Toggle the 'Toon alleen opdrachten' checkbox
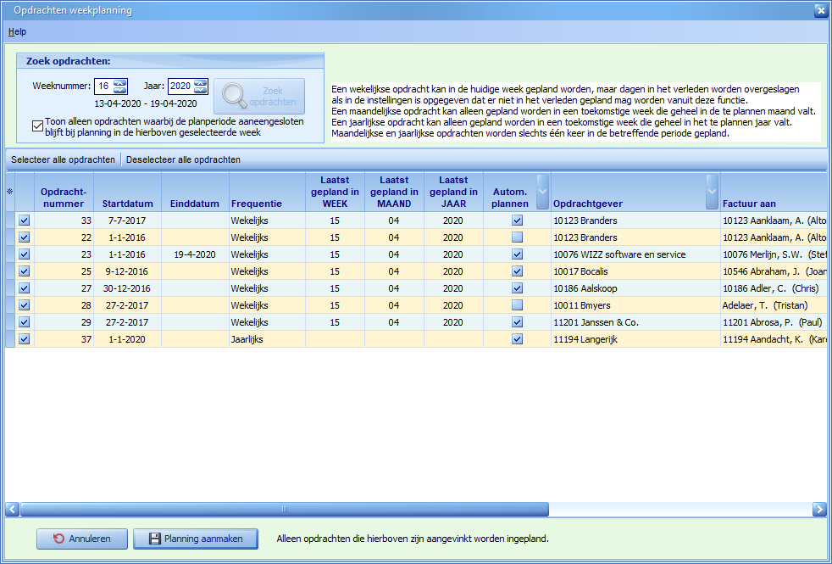 click(37, 126)
